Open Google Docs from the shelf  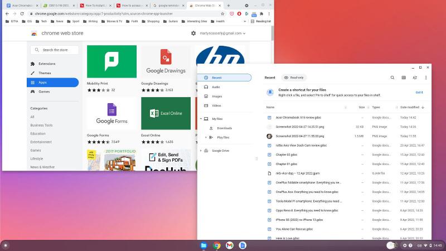(x=243, y=245)
